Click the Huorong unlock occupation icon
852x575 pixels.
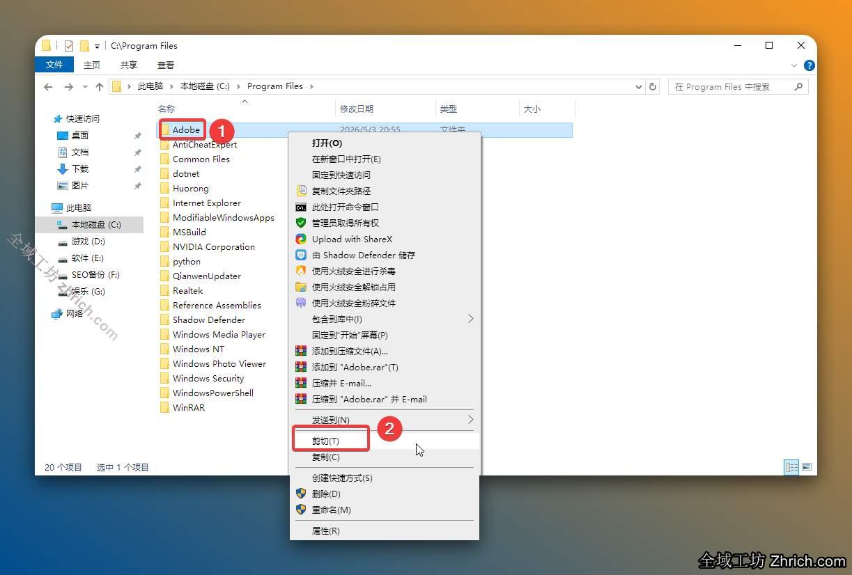tap(301, 287)
